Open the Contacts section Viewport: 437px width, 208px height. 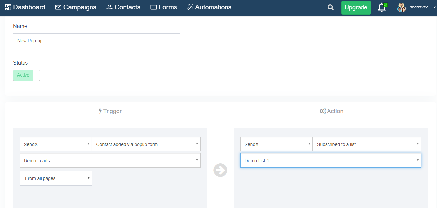coord(123,7)
